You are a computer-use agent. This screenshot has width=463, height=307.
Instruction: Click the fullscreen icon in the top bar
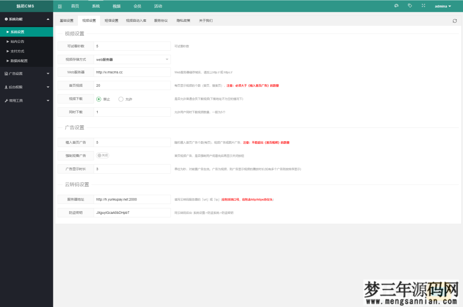pos(423,5)
